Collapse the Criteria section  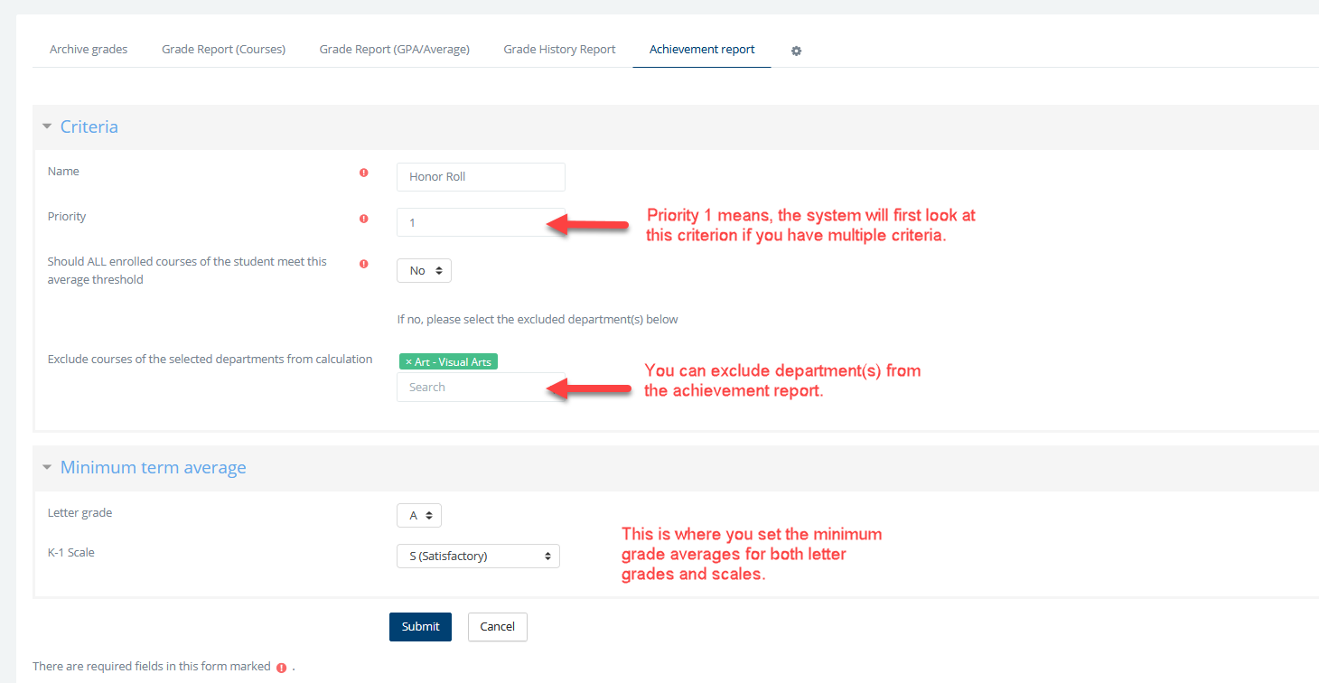point(47,127)
